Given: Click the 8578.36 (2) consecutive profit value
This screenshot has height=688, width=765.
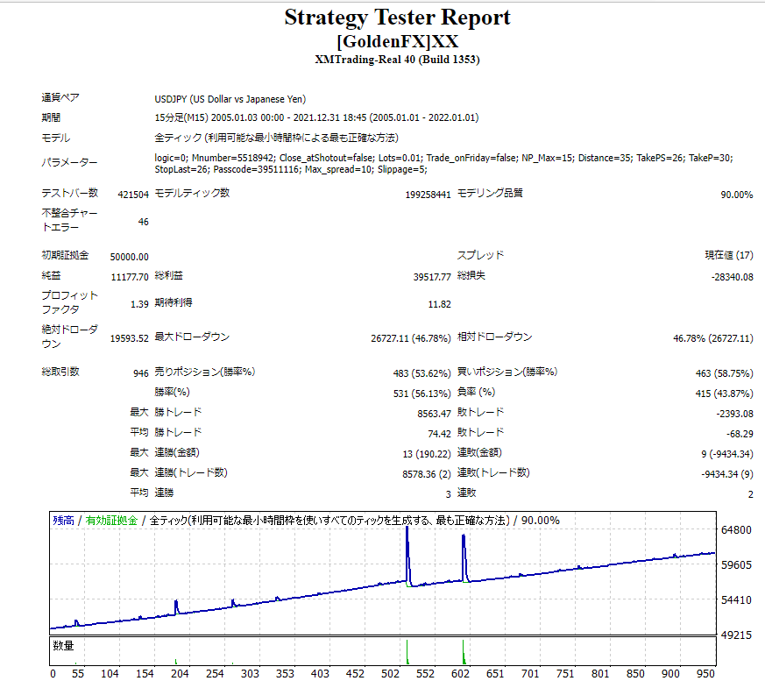Looking at the screenshot, I should (427, 474).
